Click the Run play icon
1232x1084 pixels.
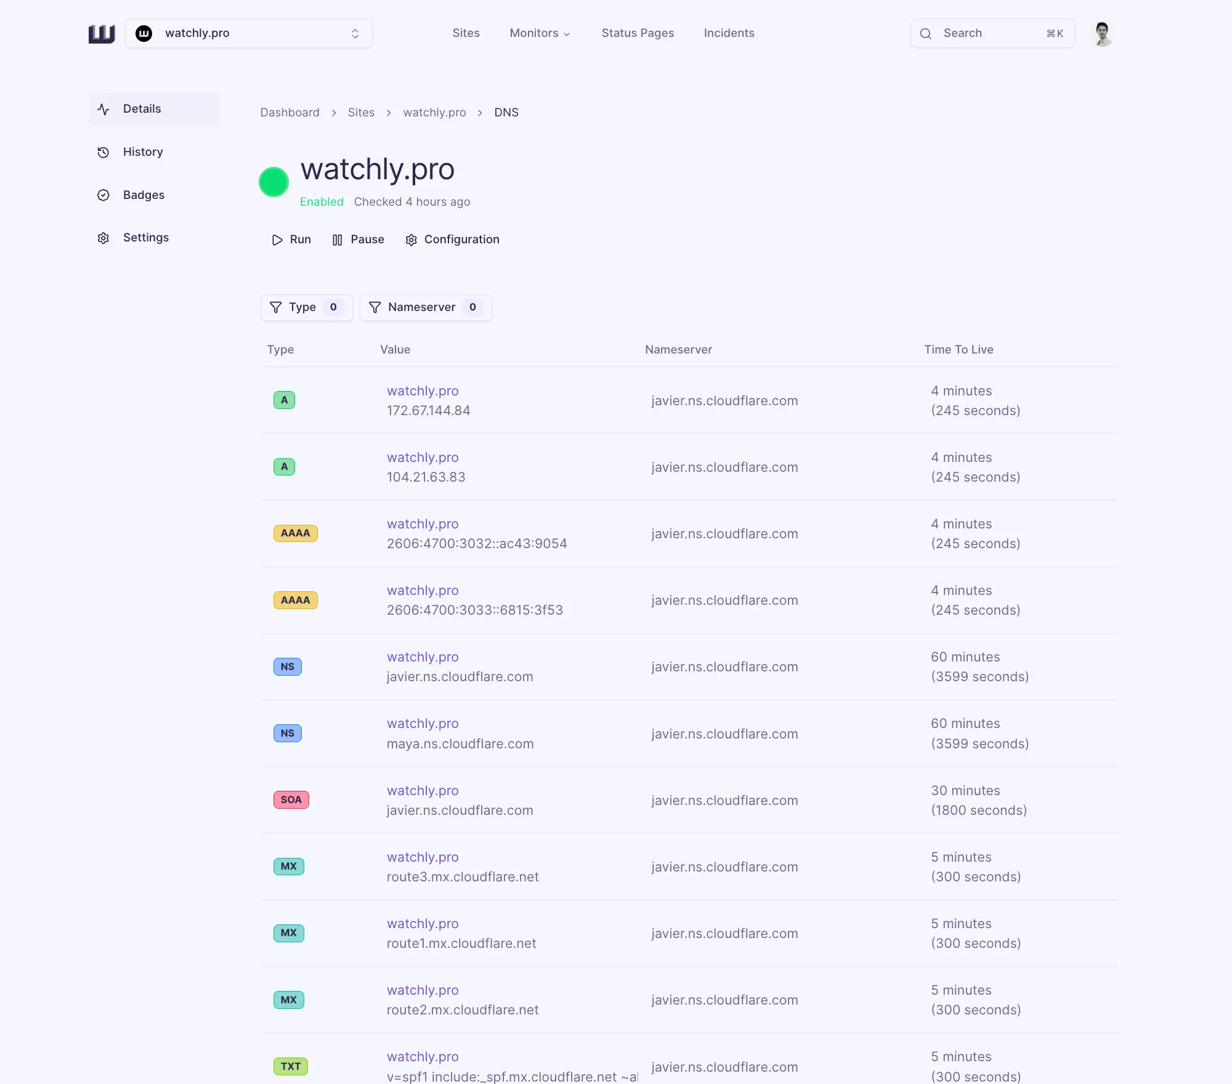[x=277, y=240]
